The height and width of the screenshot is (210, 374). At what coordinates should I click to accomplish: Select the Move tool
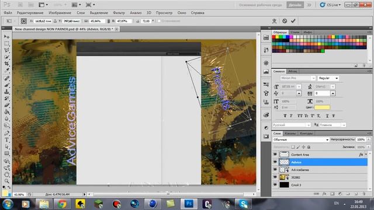6,37
